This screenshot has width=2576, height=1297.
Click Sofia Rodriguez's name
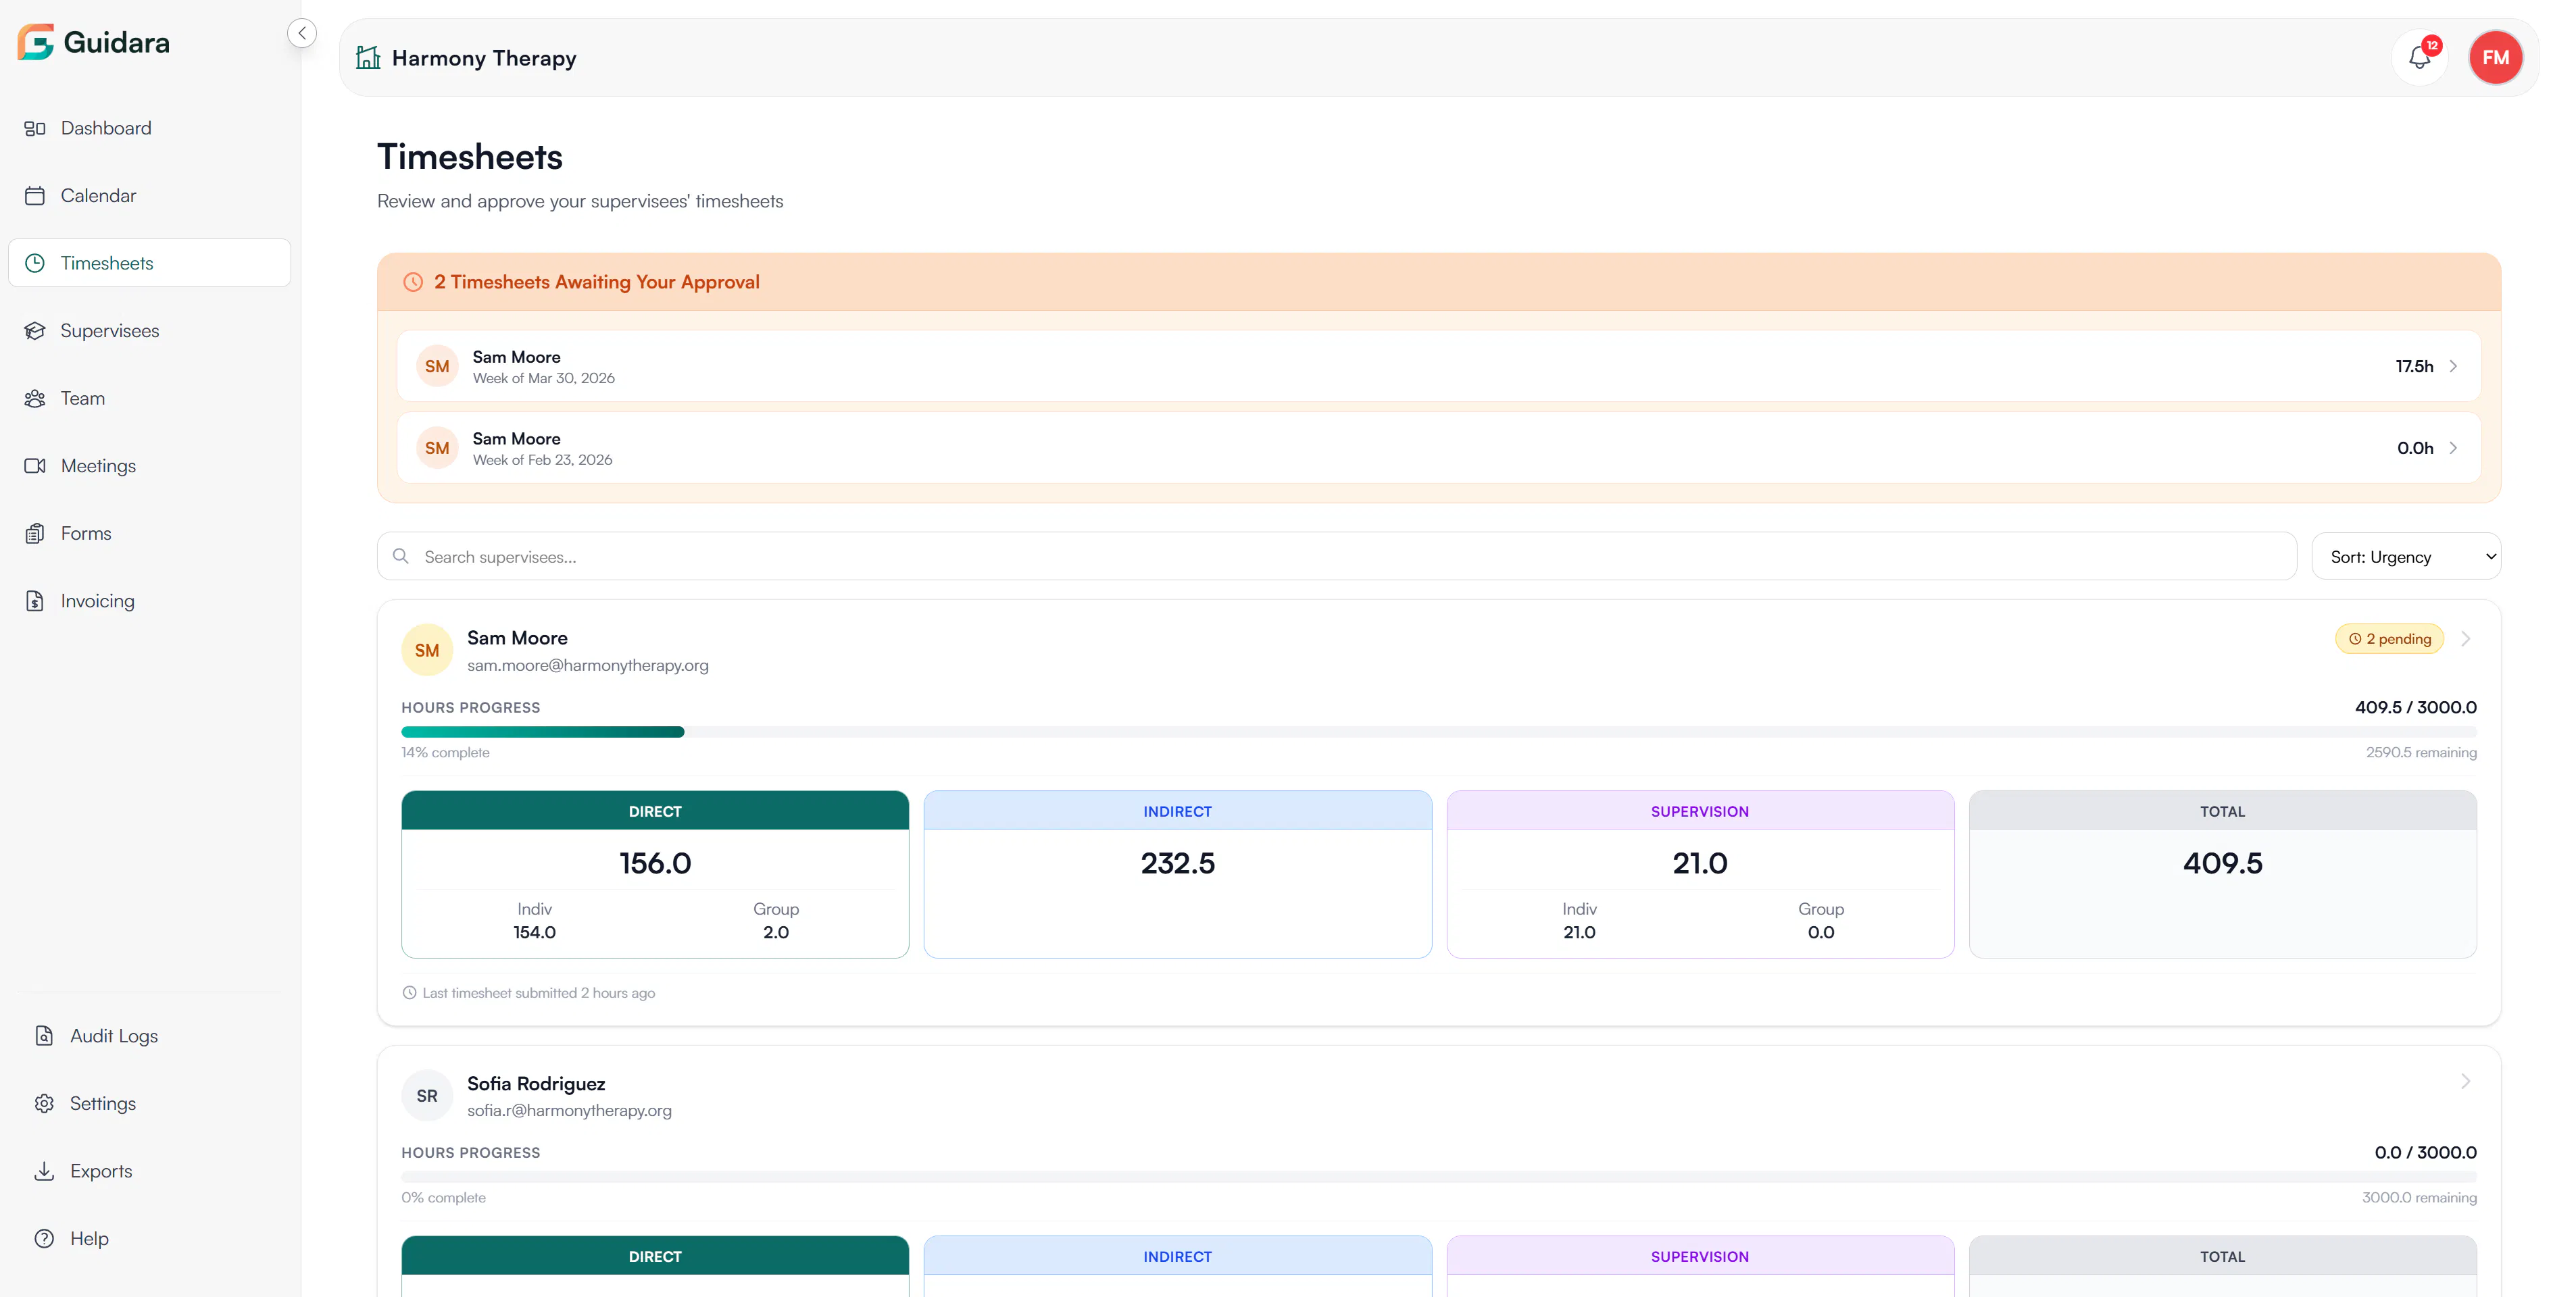pyautogui.click(x=536, y=1084)
